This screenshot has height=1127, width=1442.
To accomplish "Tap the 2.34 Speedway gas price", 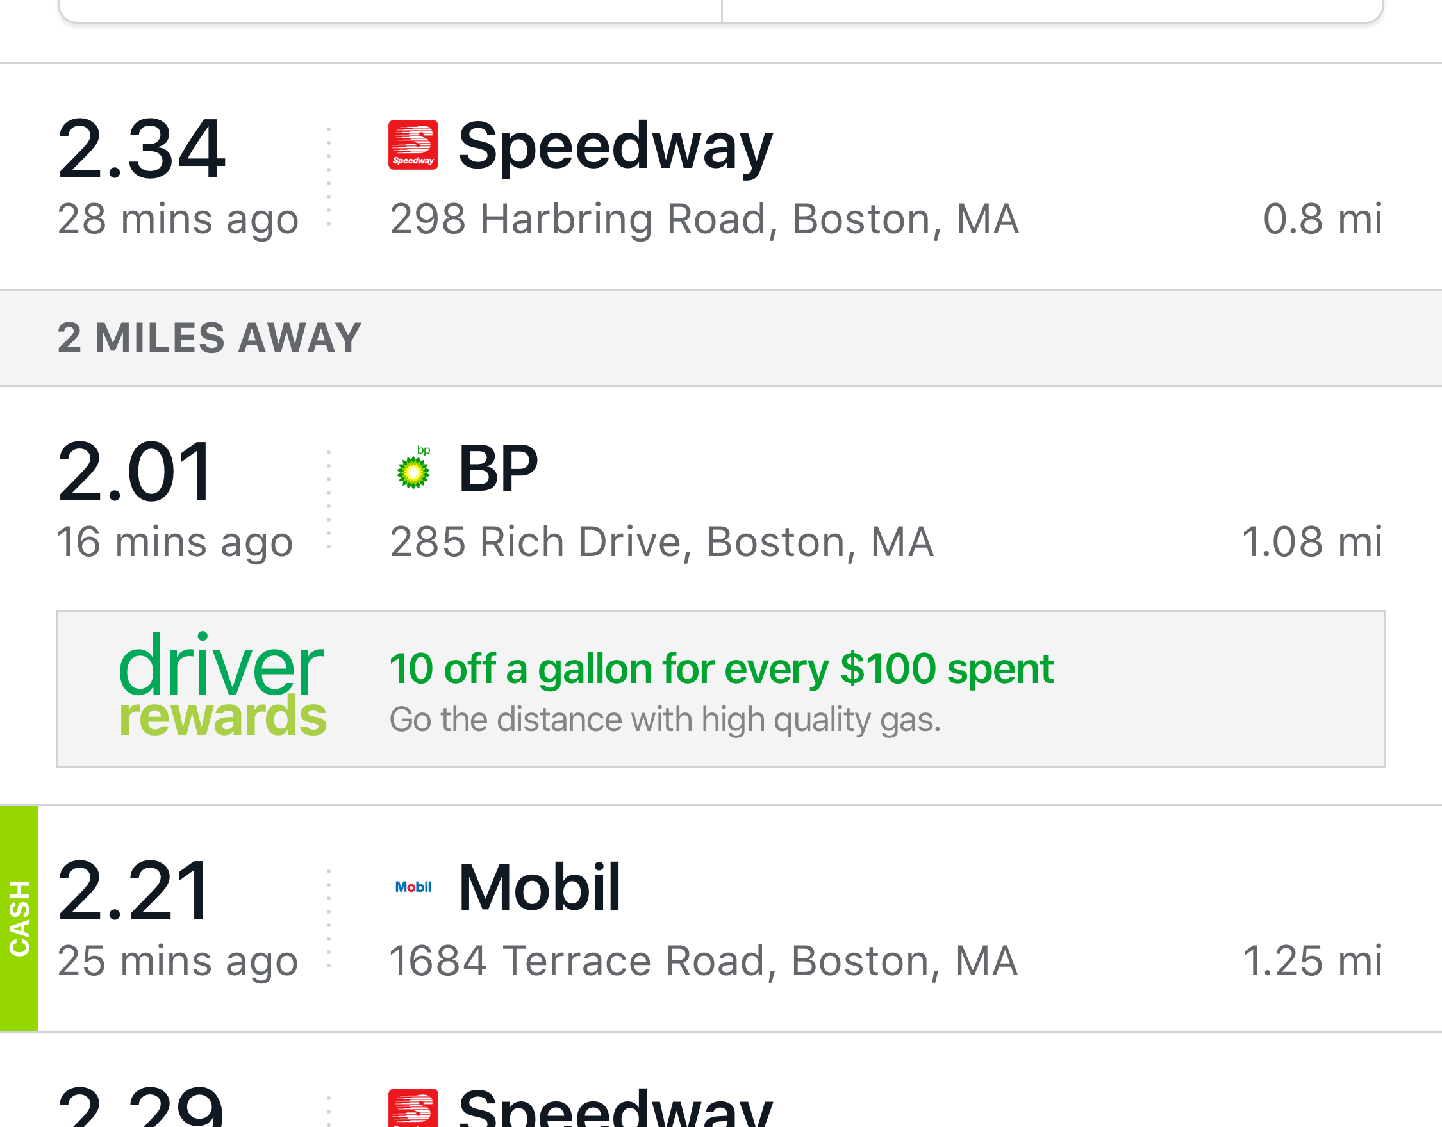I will coord(141,149).
